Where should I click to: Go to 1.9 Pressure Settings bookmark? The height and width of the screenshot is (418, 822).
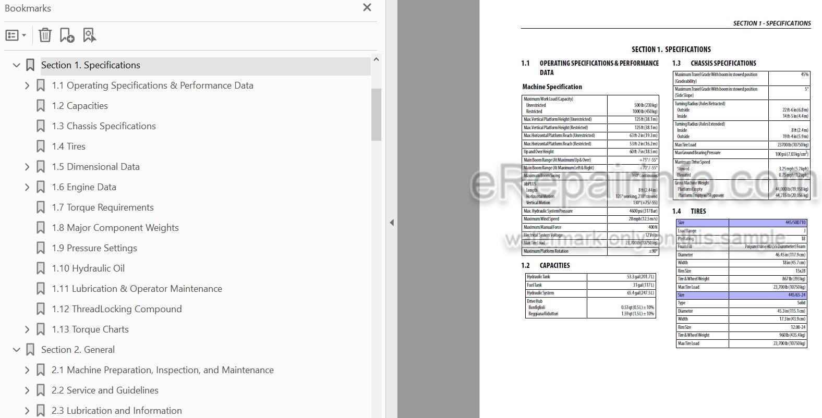(x=94, y=248)
